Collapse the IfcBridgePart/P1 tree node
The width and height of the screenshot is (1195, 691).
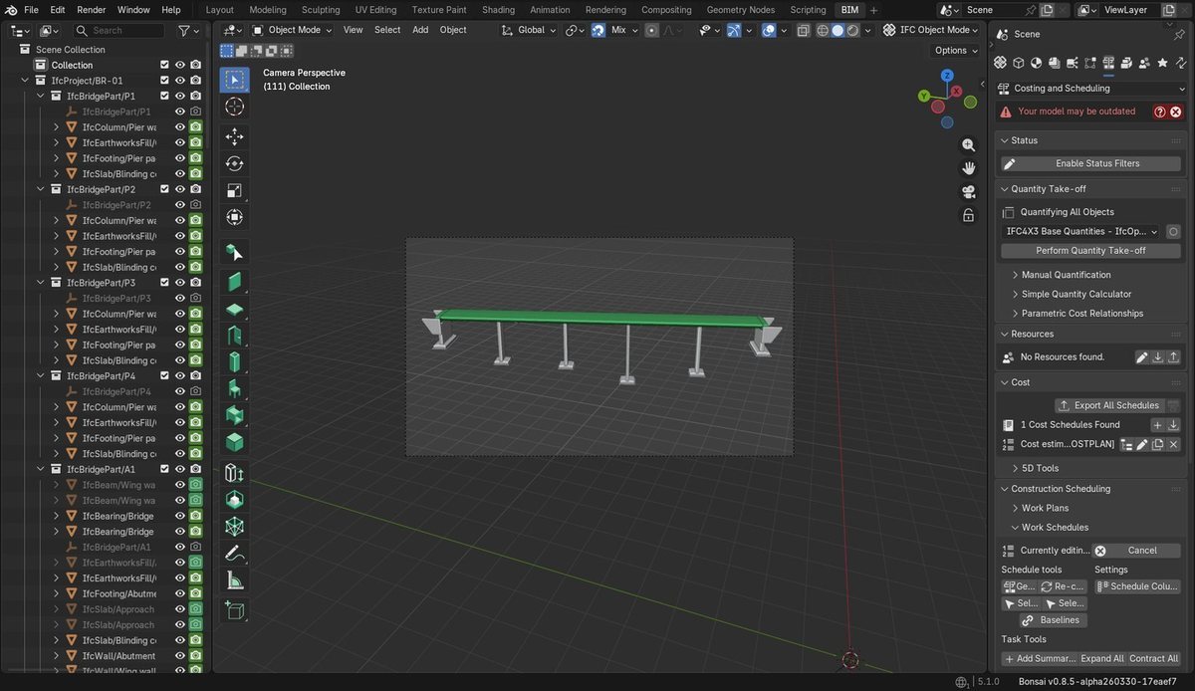(42, 97)
